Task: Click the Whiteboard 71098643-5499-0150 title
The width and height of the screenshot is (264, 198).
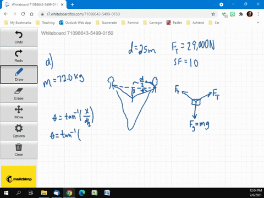Action: point(77,33)
